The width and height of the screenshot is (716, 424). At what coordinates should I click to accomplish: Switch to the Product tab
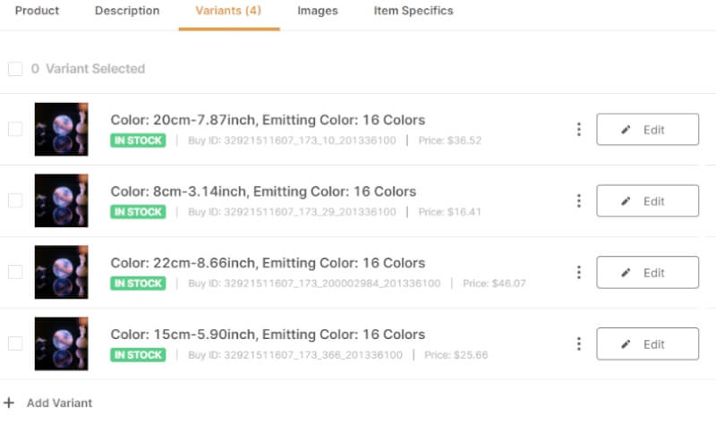pyautogui.click(x=37, y=11)
